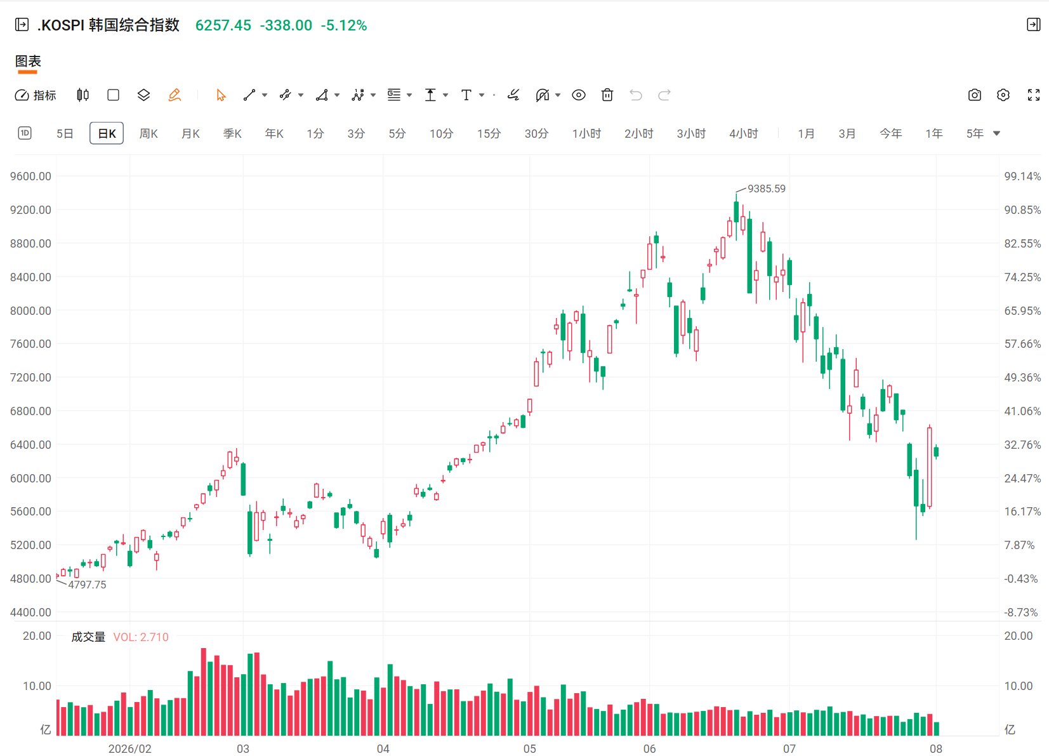Screen dimensions: 1049x756
Task: Toggle the square frame icon
Action: [114, 95]
